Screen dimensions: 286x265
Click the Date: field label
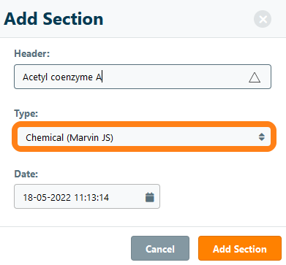26,174
